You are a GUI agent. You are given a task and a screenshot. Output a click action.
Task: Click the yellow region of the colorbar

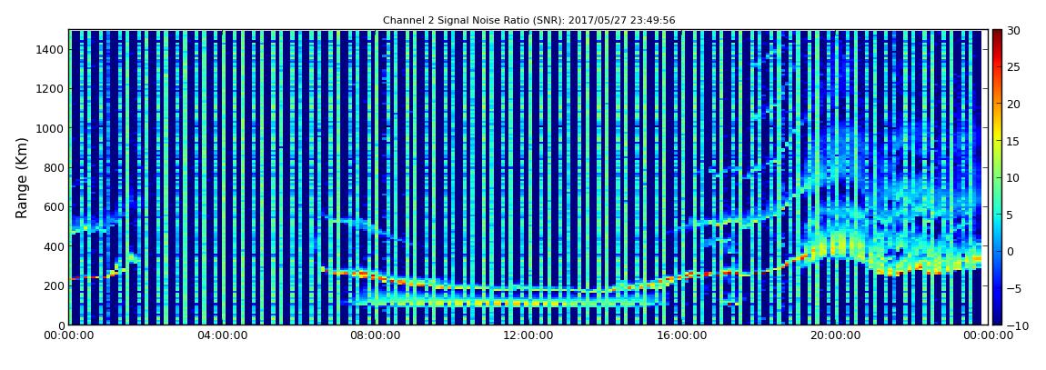pos(997,136)
